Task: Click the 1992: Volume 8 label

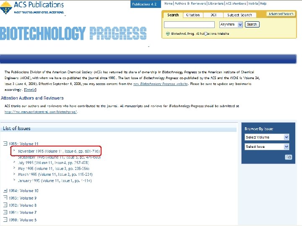Action: (x=23, y=205)
